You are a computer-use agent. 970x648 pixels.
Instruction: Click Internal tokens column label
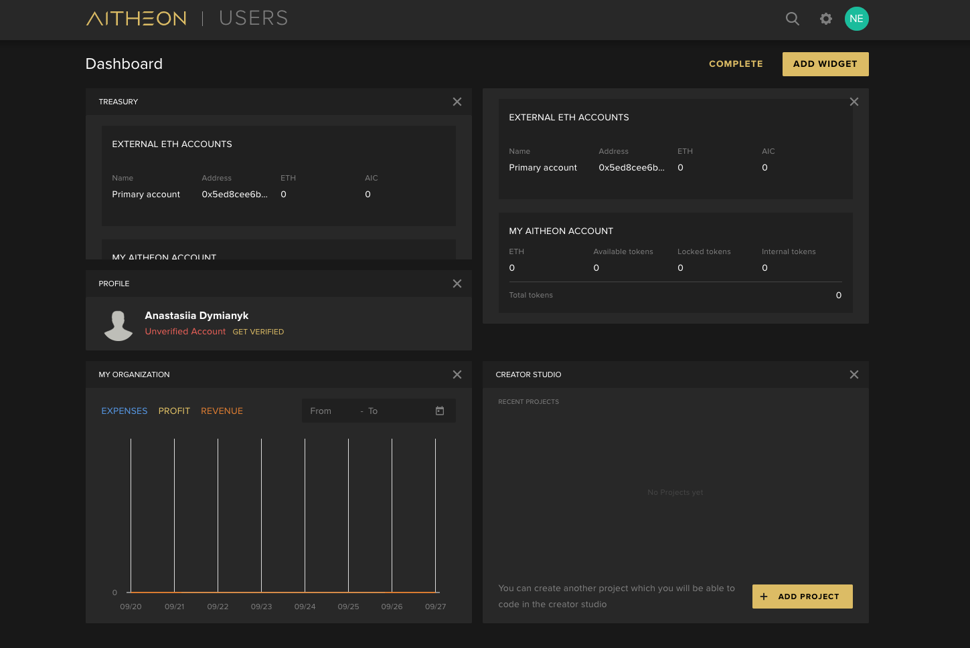point(789,251)
